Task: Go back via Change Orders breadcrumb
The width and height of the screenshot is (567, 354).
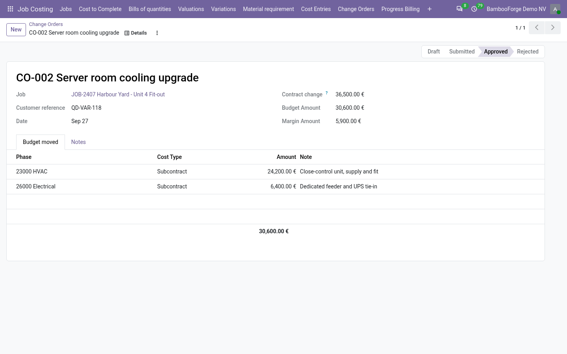Action: [x=46, y=24]
